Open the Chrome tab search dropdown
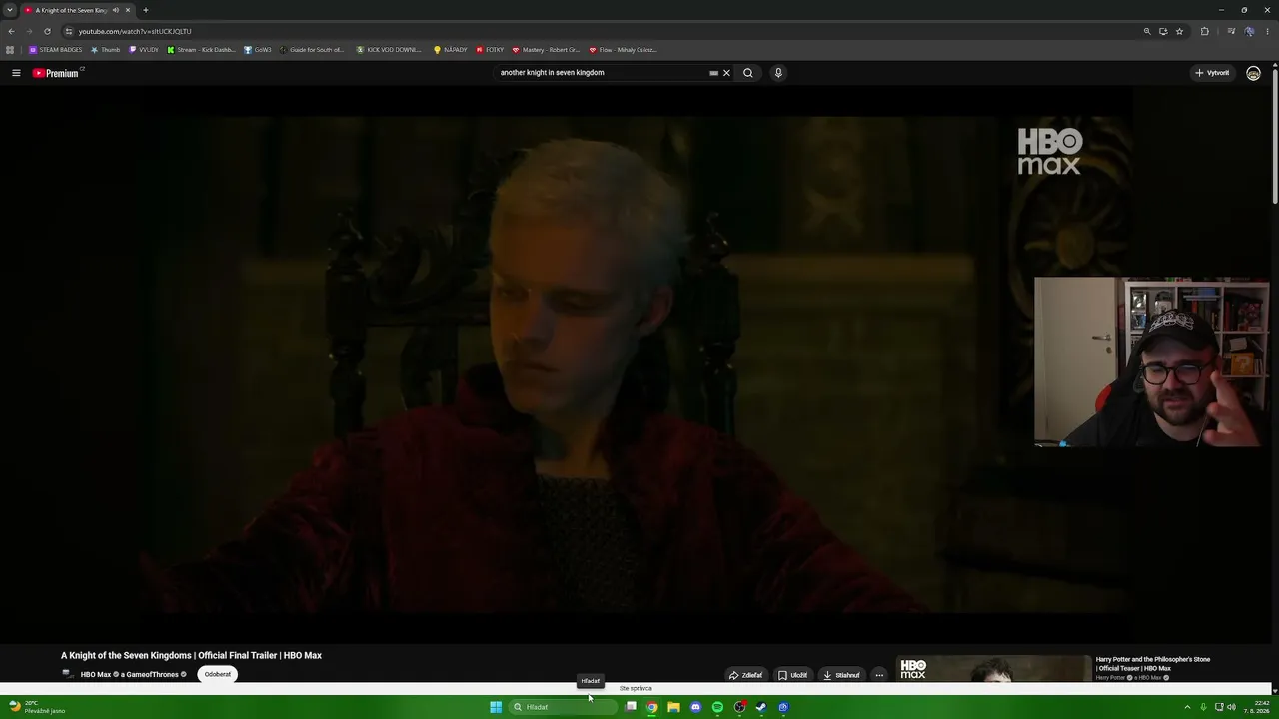Image resolution: width=1279 pixels, height=719 pixels. coord(10,10)
